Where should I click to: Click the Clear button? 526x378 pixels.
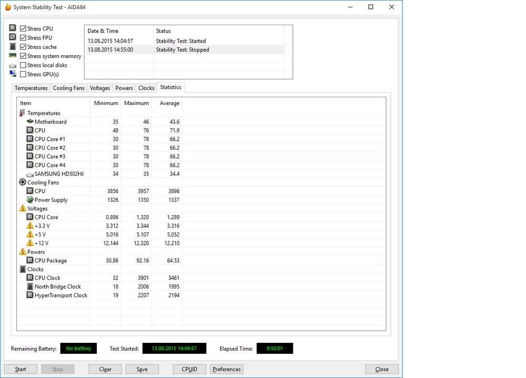(x=105, y=369)
